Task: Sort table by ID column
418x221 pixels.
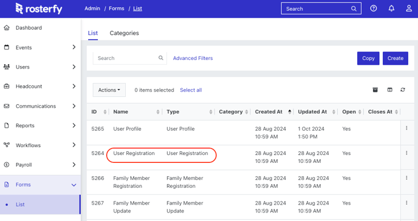Action: pyautogui.click(x=98, y=112)
